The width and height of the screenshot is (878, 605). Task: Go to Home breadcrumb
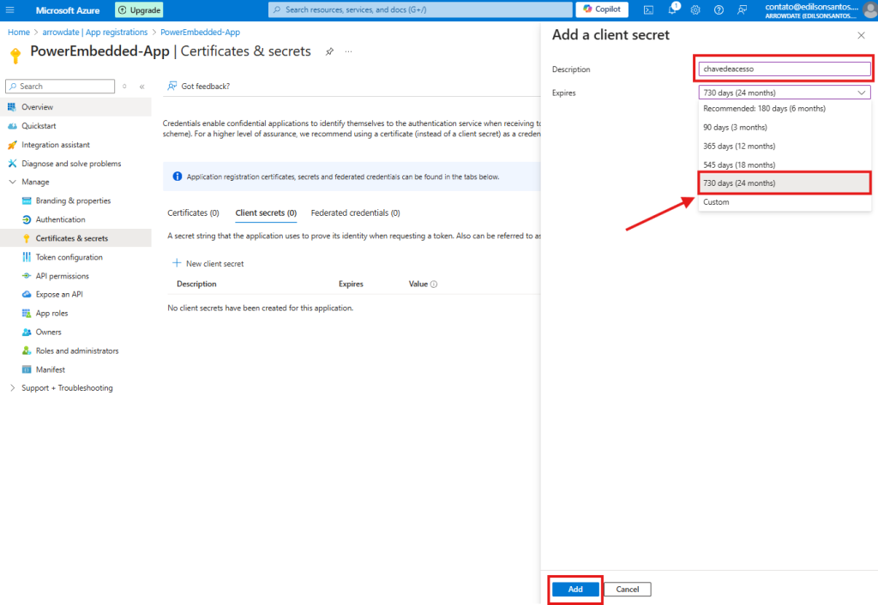(19, 32)
